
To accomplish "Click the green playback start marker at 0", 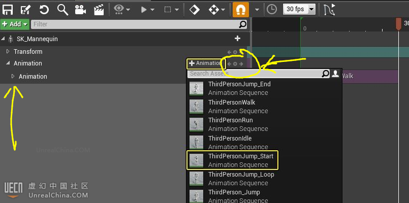I will click(x=301, y=19).
